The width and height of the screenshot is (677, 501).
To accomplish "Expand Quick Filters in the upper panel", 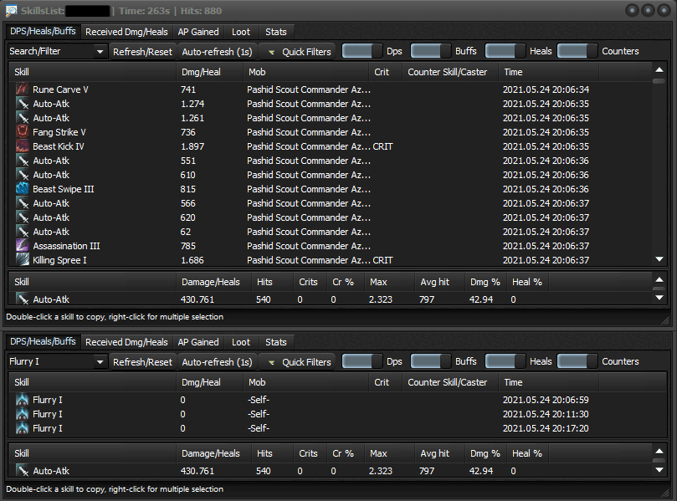I will point(298,51).
